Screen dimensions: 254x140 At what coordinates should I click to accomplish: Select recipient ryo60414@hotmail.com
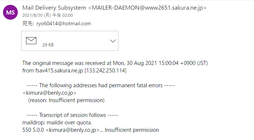pyautogui.click(x=63, y=24)
